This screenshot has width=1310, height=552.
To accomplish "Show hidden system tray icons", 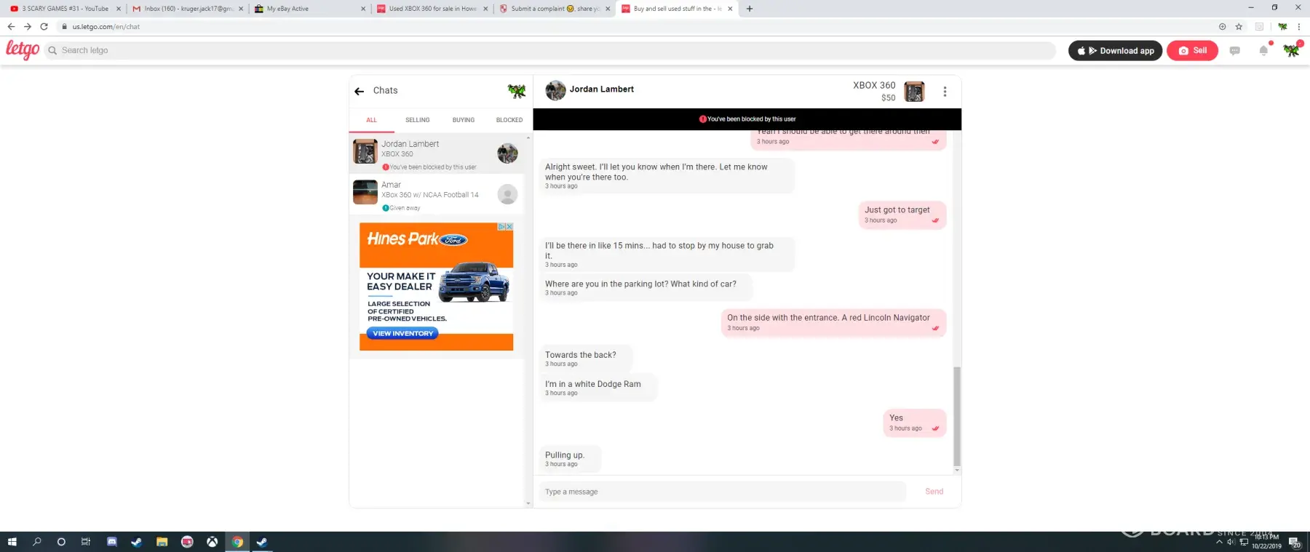I will pyautogui.click(x=1219, y=542).
